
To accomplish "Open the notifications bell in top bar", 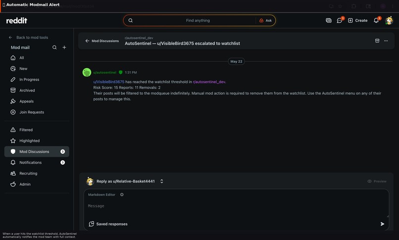I will point(376,20).
